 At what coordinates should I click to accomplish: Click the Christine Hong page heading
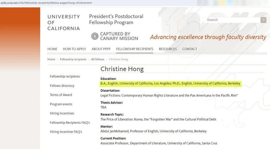[122, 69]
